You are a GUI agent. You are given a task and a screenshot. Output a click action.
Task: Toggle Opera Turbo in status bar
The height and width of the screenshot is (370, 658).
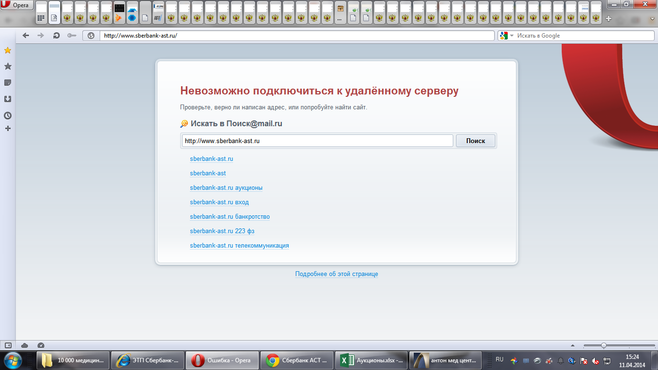(40, 345)
